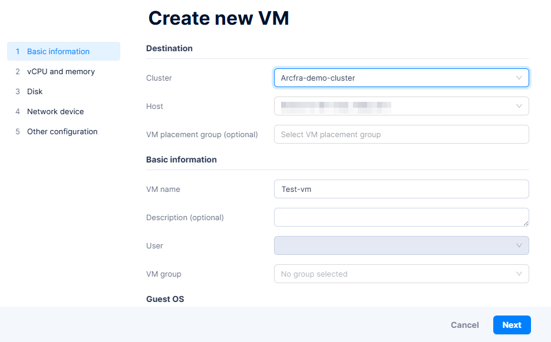
Task: Click inside the Description text area
Action: 401,217
